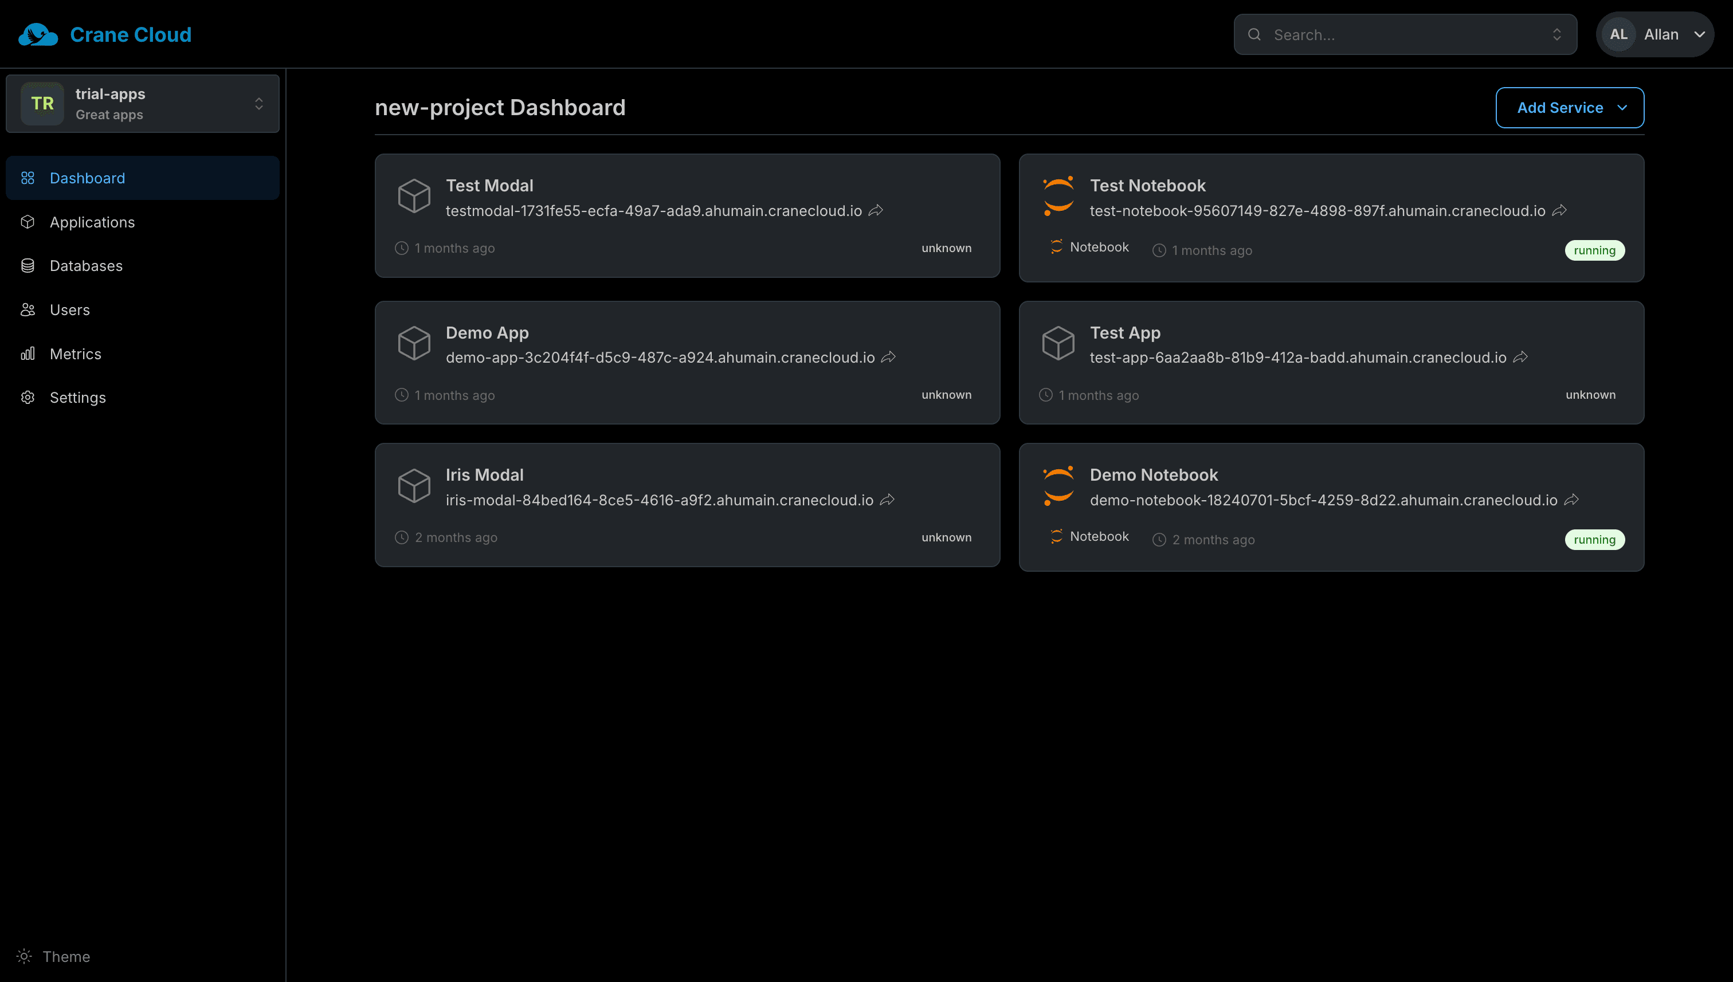Click the Iris Modal card title
The image size is (1733, 982).
coord(484,475)
